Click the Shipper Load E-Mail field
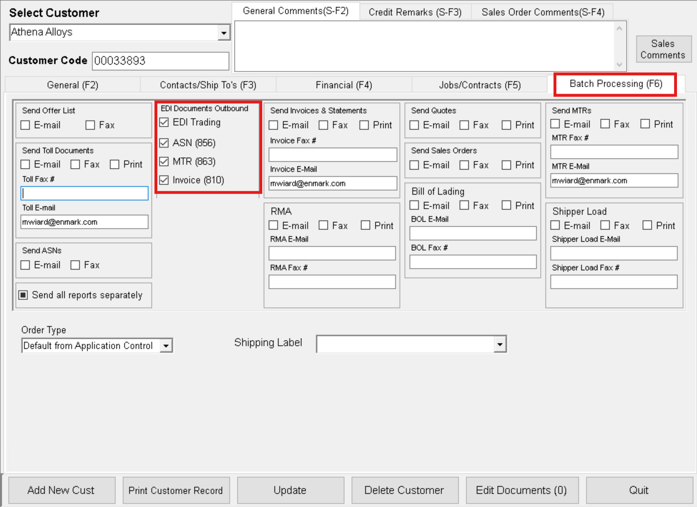The width and height of the screenshot is (697, 507). pos(614,253)
